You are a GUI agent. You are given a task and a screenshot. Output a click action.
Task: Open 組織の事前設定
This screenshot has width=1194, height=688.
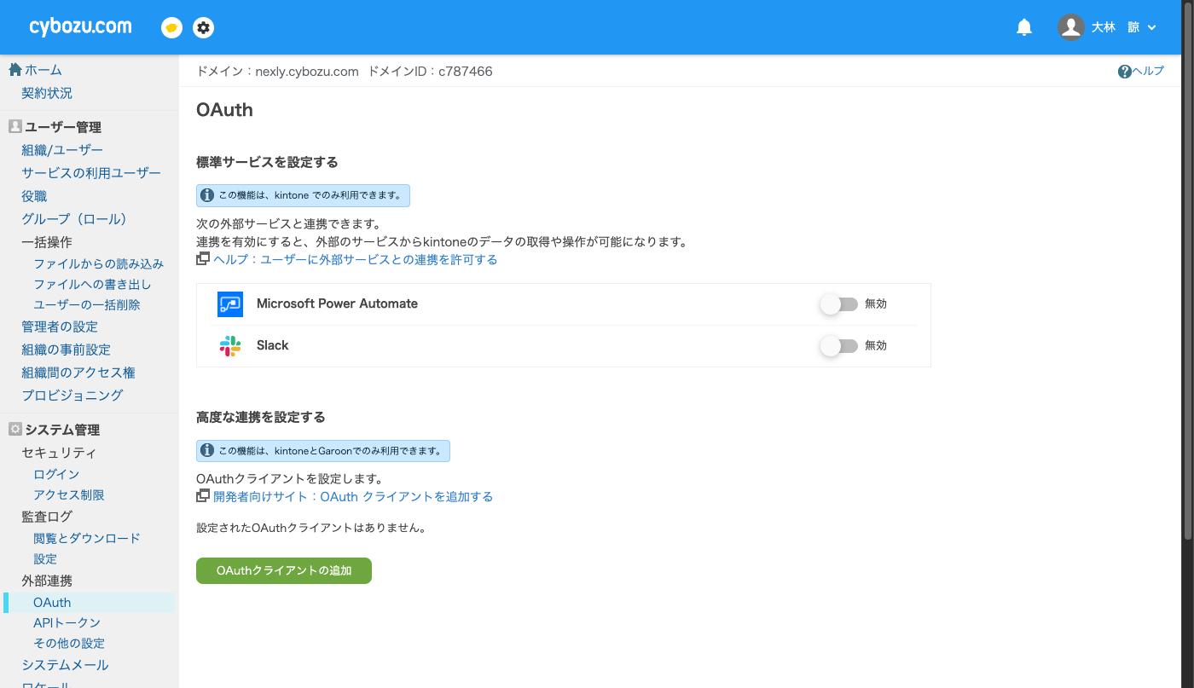click(66, 350)
